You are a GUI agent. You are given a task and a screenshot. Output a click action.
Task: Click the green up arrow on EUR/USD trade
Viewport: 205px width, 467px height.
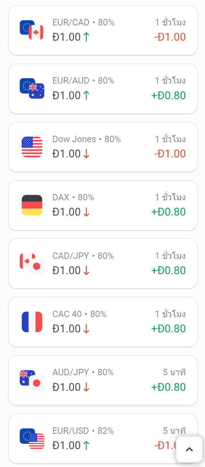[86, 446]
